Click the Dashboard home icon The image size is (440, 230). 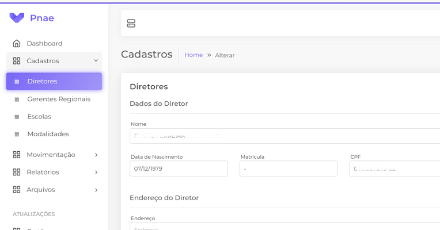[x=17, y=44]
